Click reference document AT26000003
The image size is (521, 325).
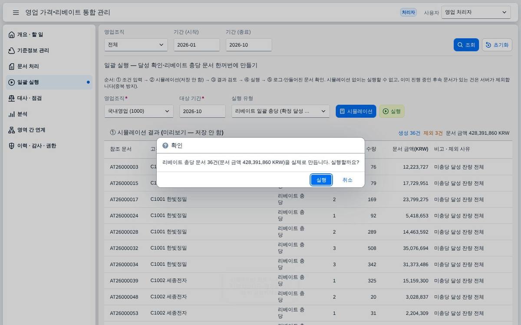124,167
